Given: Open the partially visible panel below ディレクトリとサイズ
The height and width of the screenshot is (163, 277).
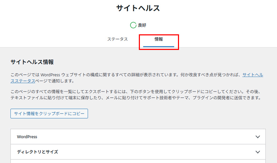Looking at the screenshot, I should pyautogui.click(x=138, y=161).
